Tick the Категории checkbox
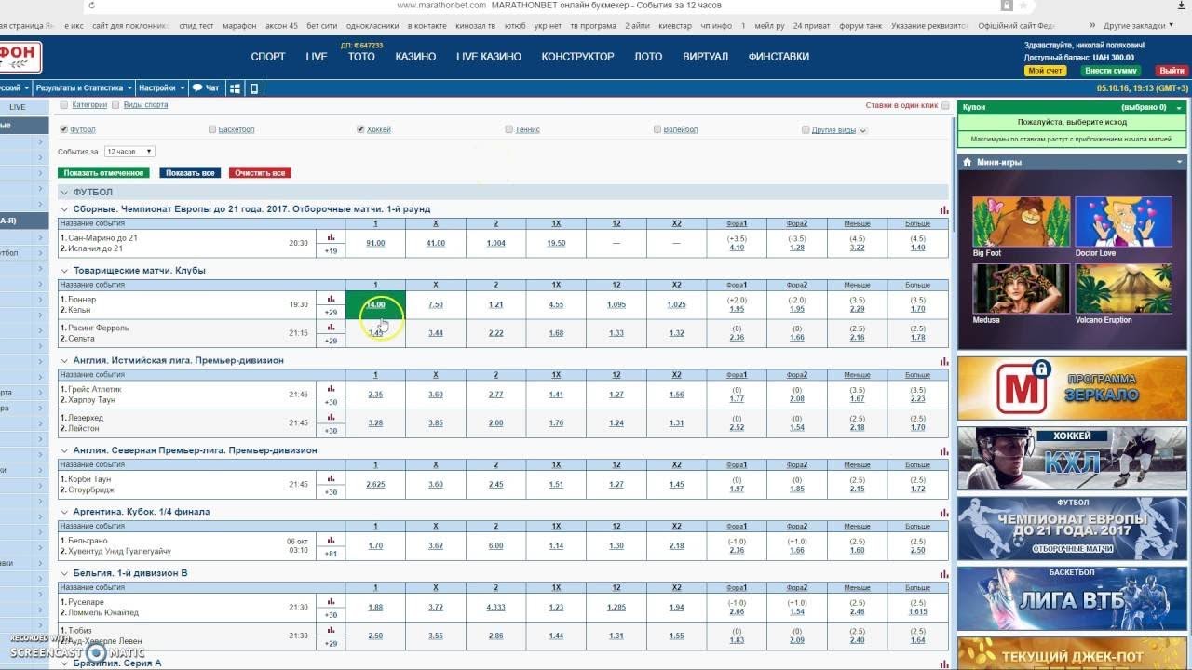The height and width of the screenshot is (670, 1192). coord(63,105)
